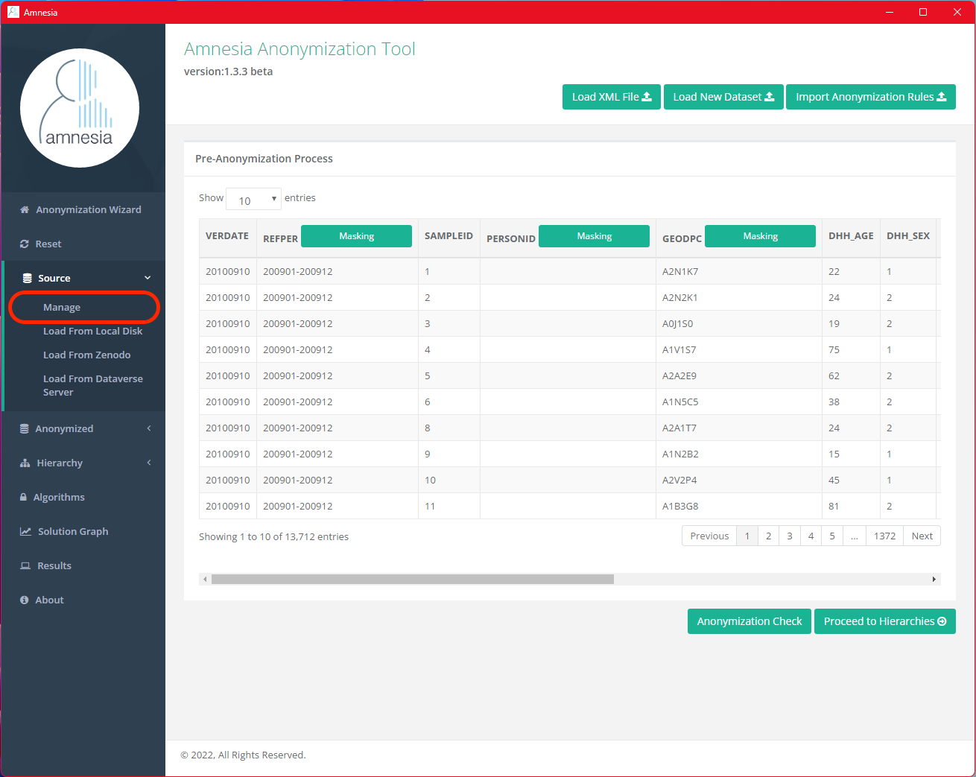Click the Next pagination button

click(x=922, y=536)
